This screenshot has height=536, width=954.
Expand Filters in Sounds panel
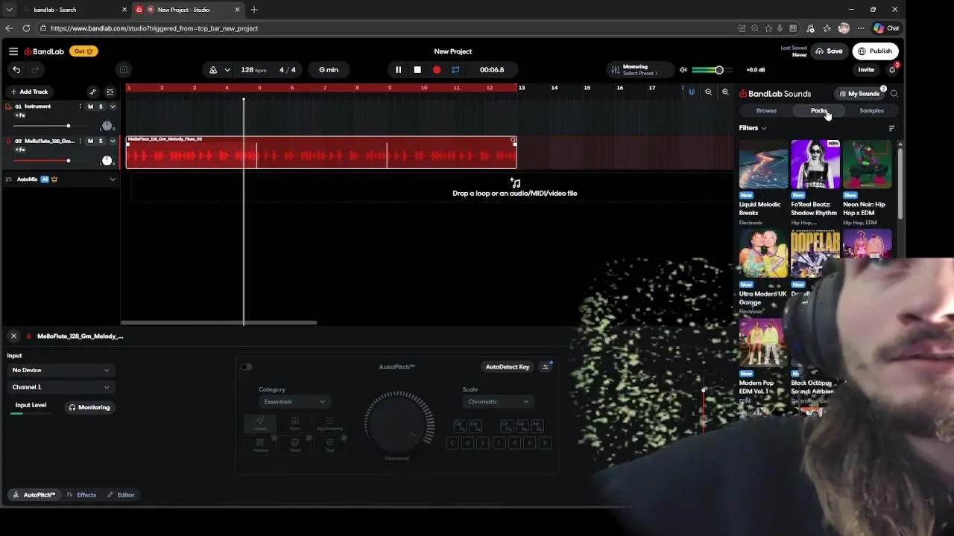click(753, 128)
